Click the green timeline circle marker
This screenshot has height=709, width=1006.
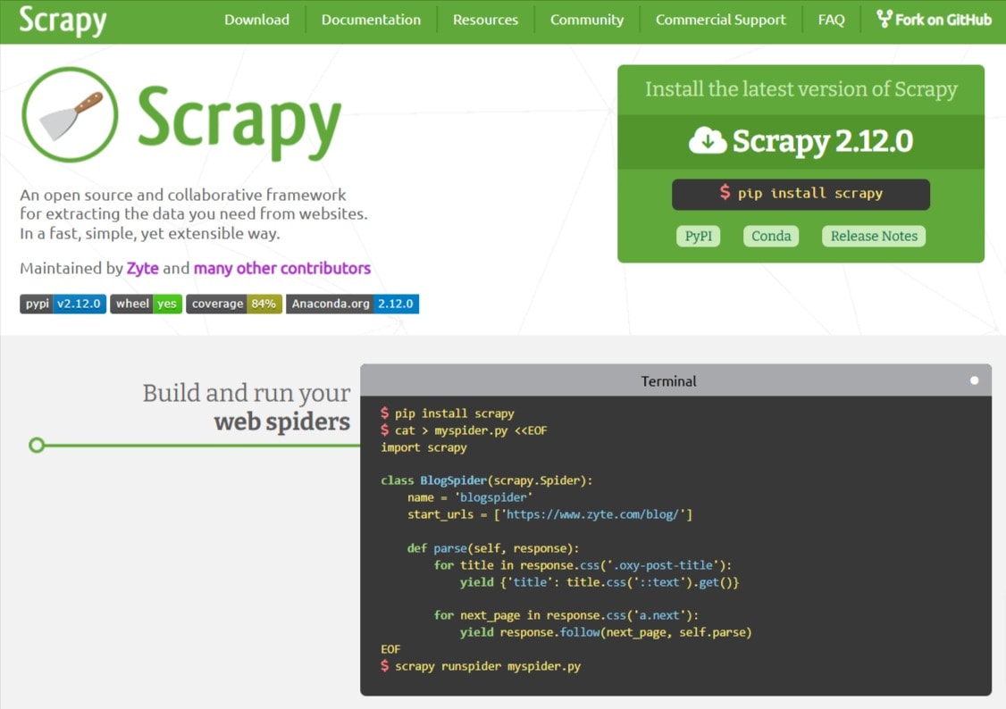(37, 445)
